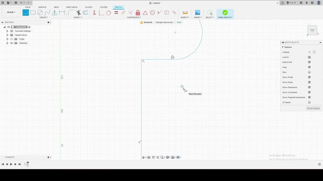Switch to the MESH tab
Screen dimensions: 323x181
point(56,7)
